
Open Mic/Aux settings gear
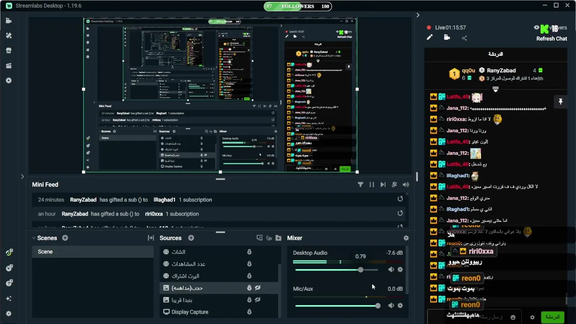coord(400,306)
